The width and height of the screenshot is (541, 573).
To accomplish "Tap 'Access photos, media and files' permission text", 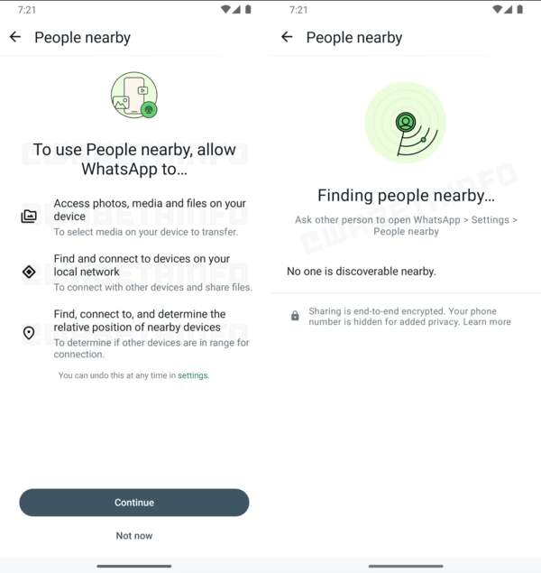I will pos(150,209).
